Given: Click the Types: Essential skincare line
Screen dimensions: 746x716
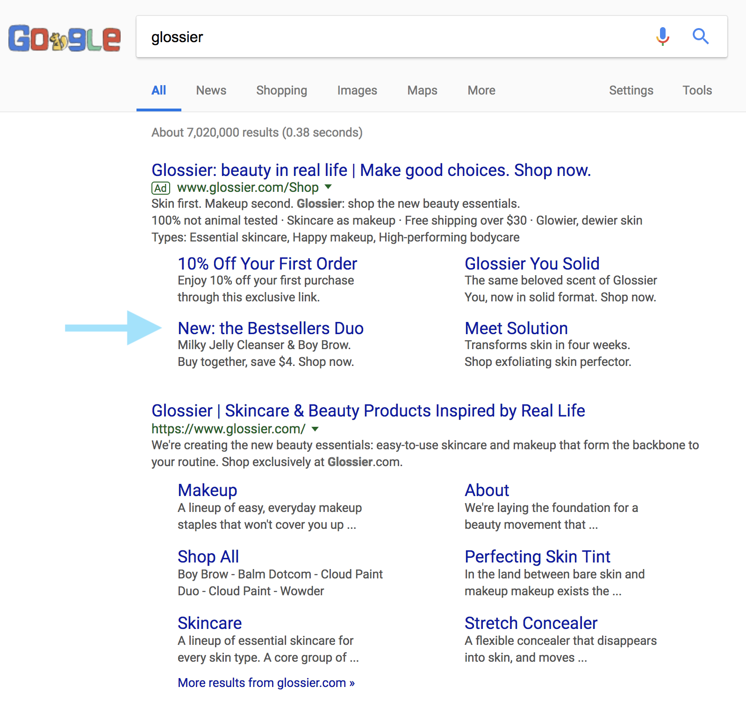Looking at the screenshot, I should pos(336,237).
